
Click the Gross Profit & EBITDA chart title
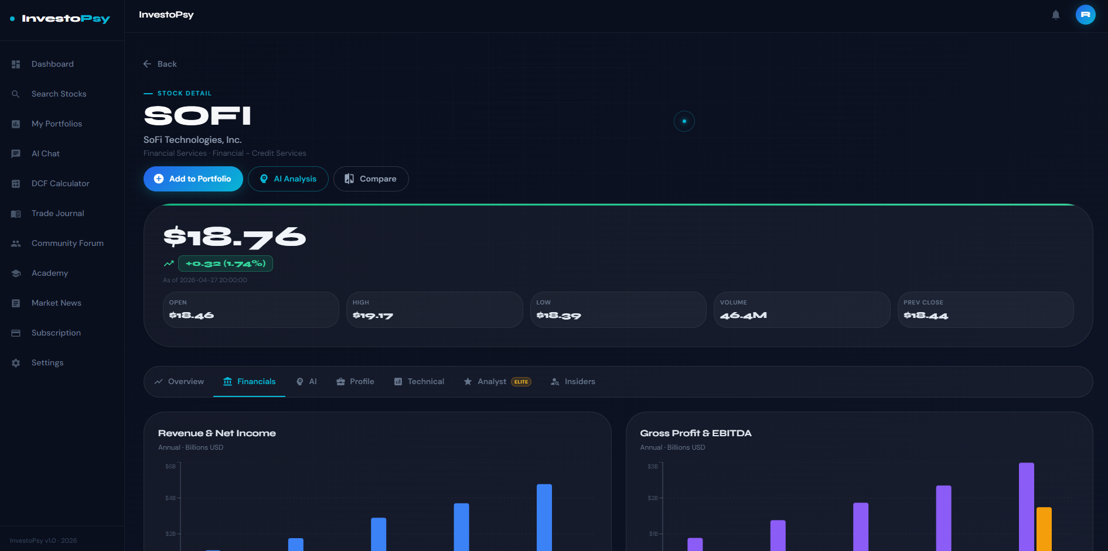pos(696,433)
